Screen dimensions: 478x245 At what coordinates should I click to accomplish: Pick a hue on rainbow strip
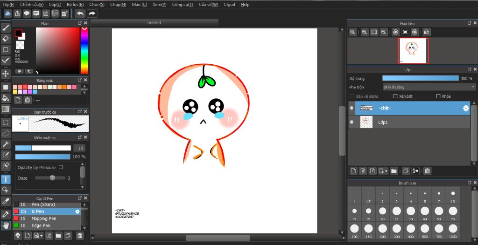84,50
